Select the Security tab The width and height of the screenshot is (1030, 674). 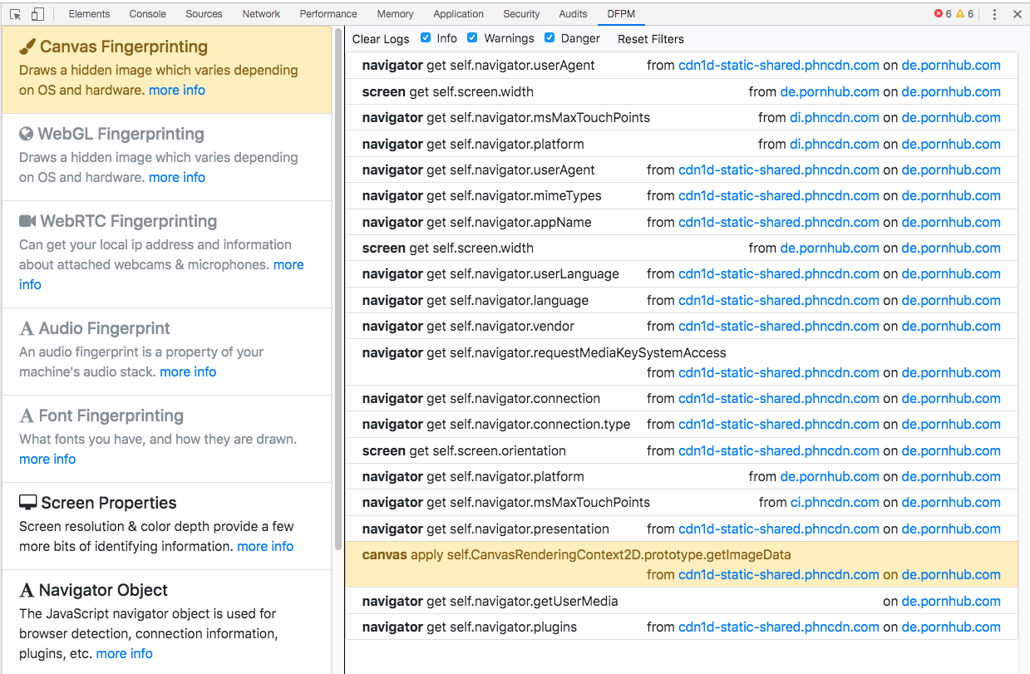[521, 14]
